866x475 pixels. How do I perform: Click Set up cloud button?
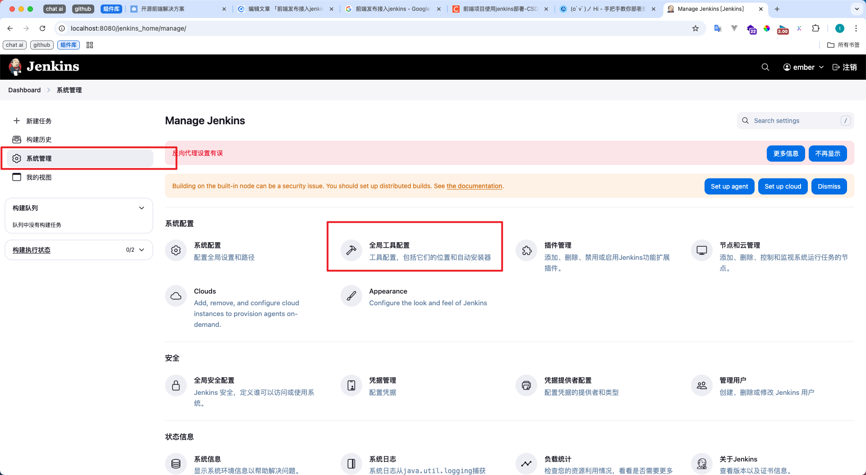(783, 186)
